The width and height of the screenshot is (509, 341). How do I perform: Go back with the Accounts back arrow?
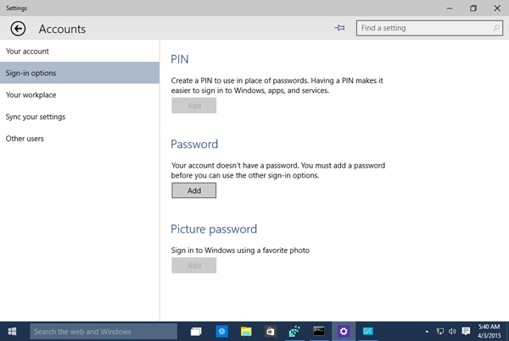click(18, 29)
